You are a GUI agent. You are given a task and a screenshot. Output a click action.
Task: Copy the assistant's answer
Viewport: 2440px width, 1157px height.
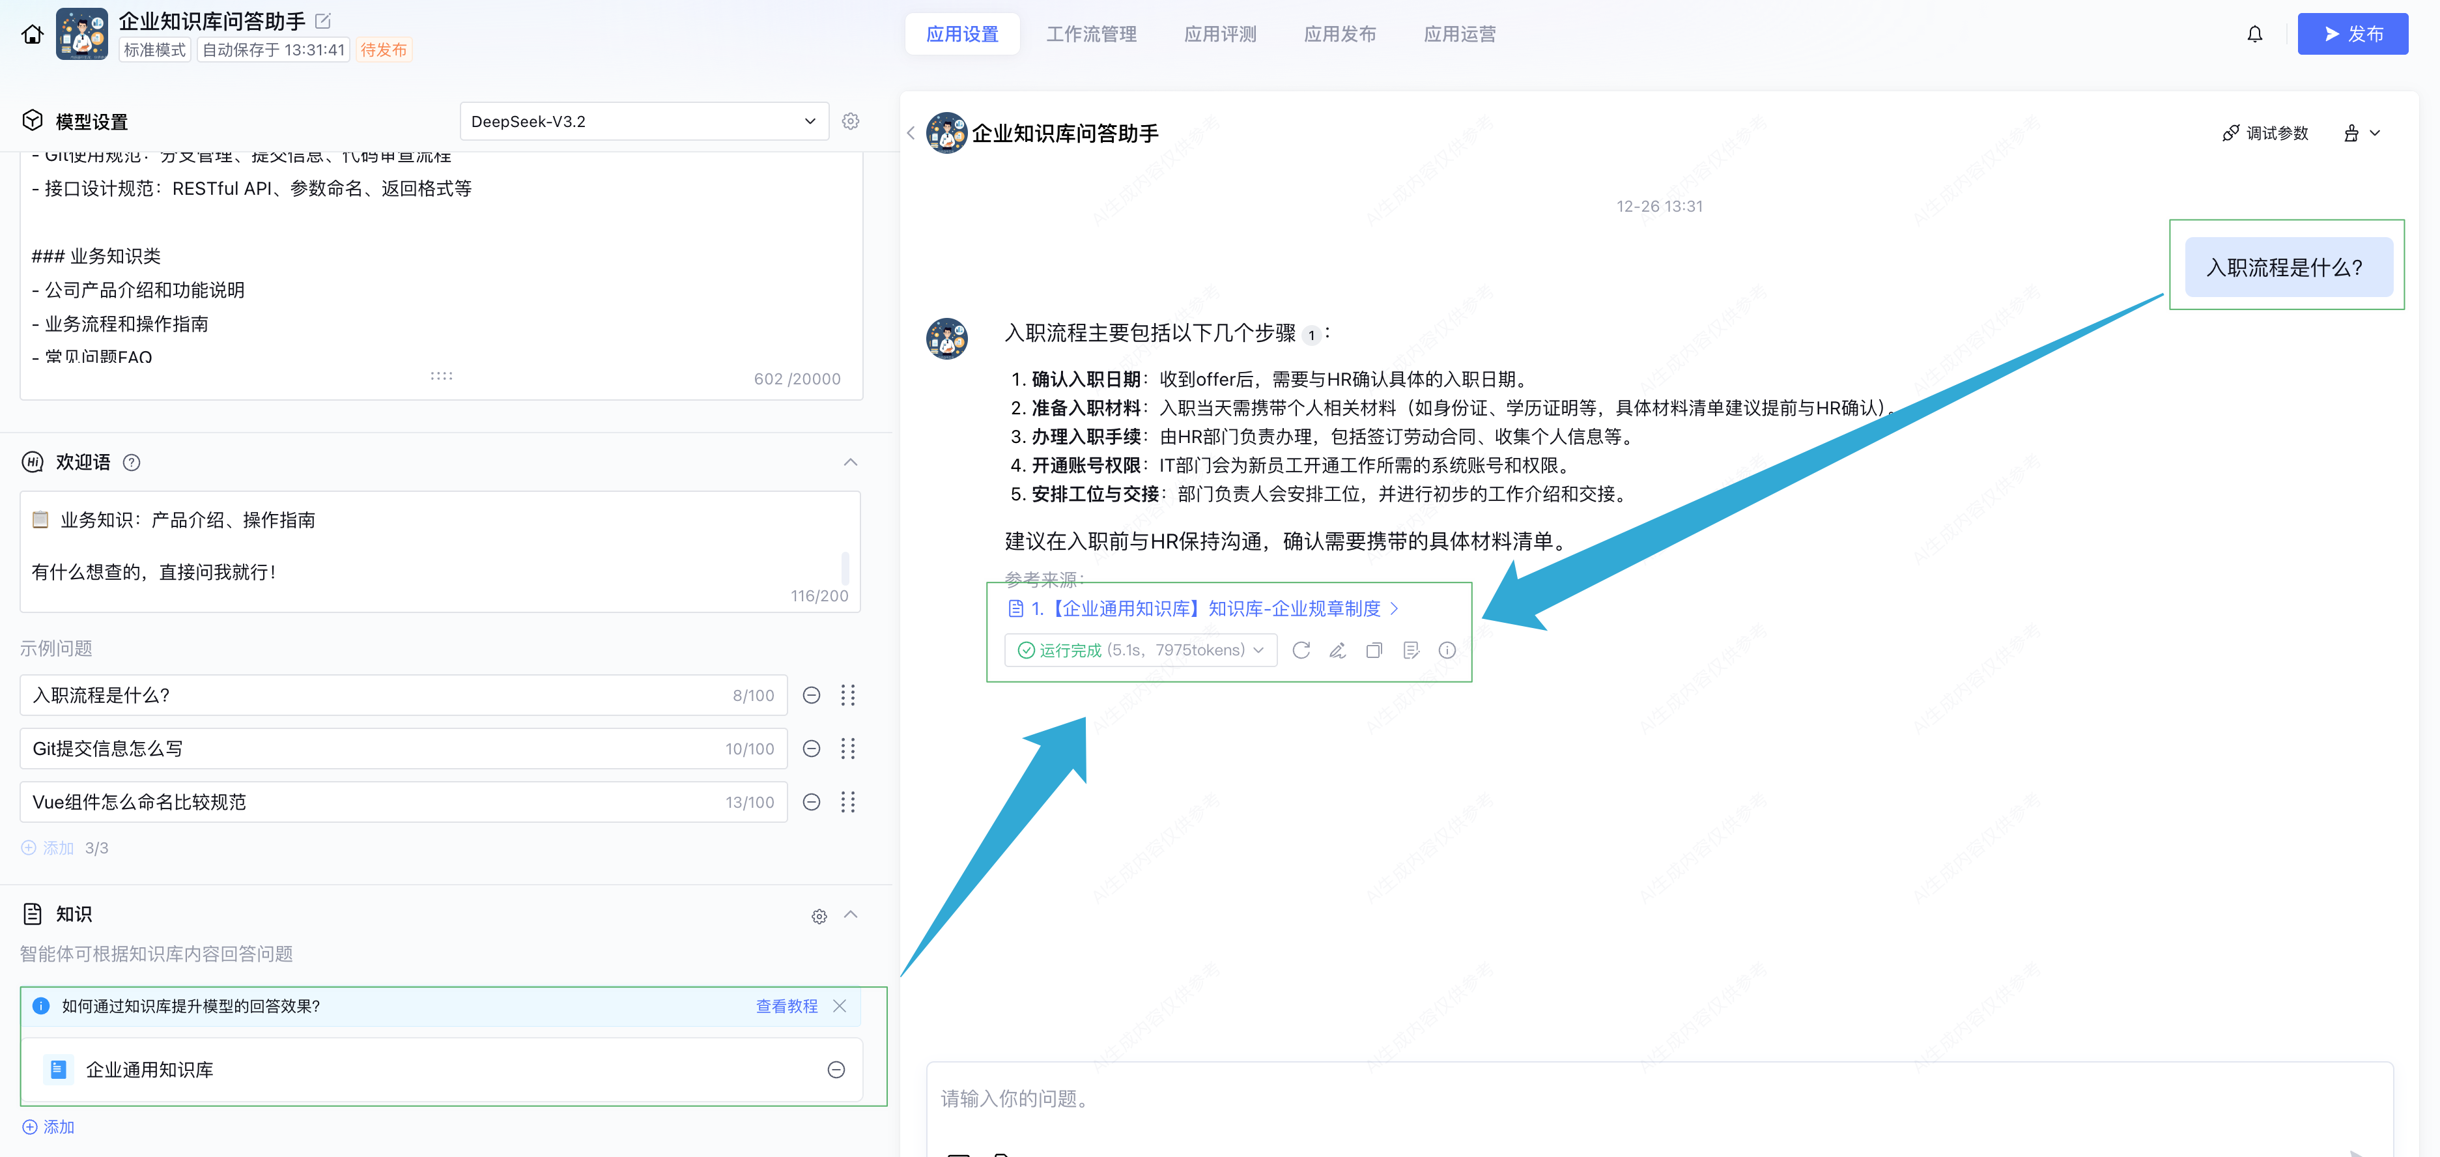(1374, 650)
